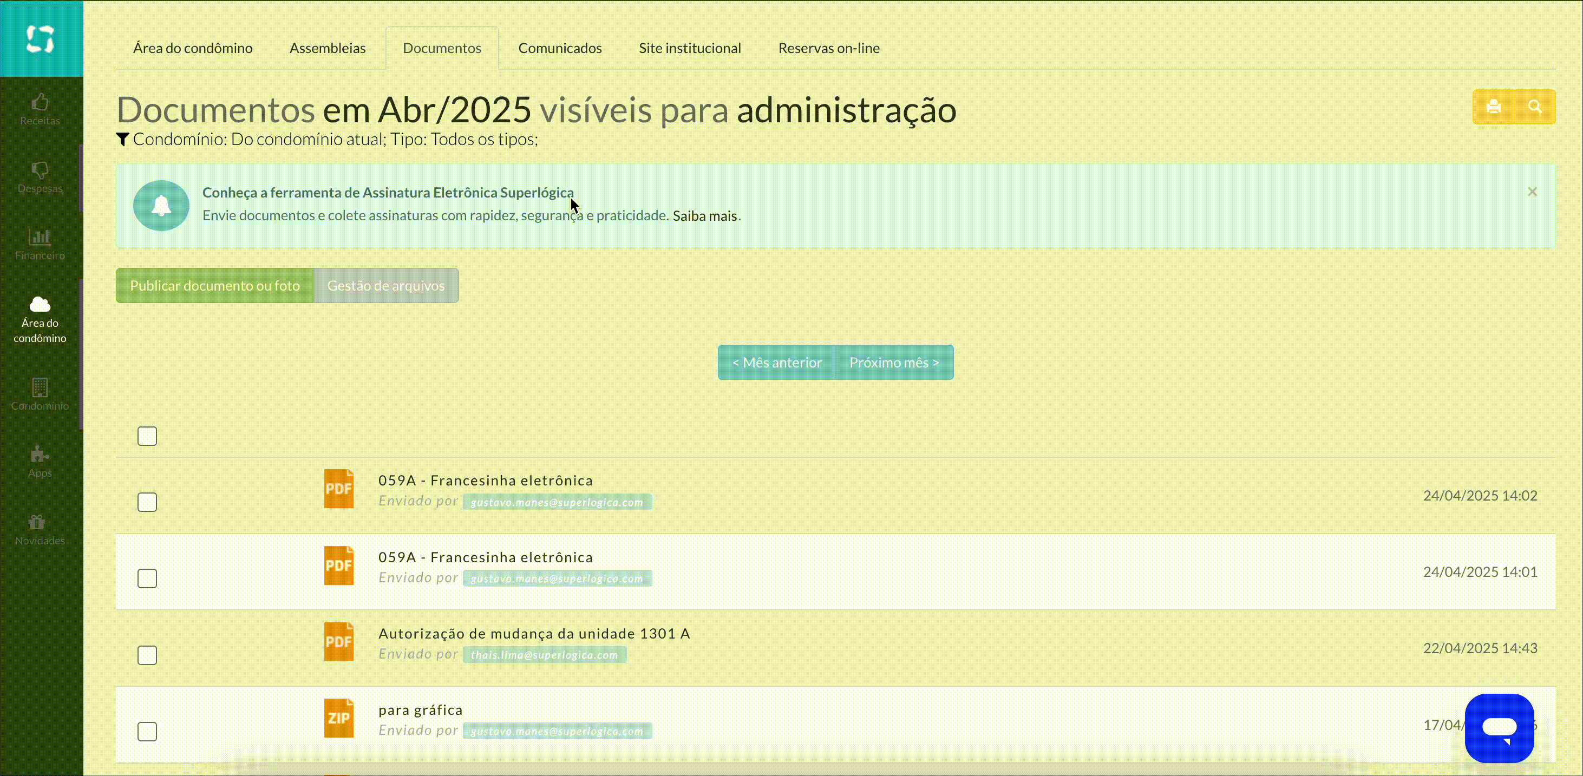Screen dimensions: 1583x776
Task: Click the yellow print icon button
Action: click(1493, 107)
